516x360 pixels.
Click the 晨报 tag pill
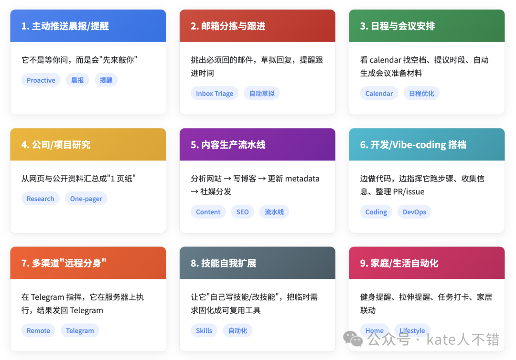(x=77, y=80)
